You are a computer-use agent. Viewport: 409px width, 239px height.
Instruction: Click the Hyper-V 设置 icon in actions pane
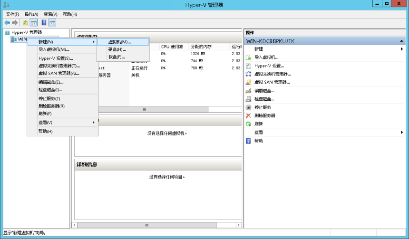tap(249, 66)
